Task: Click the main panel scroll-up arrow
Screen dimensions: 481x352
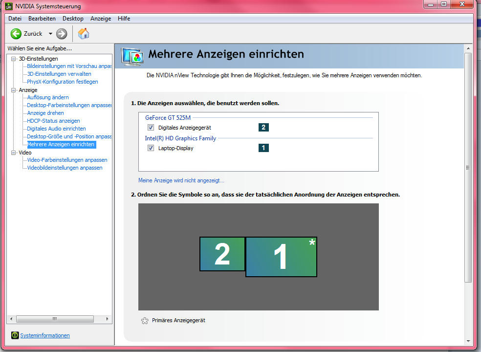Action: 468,48
